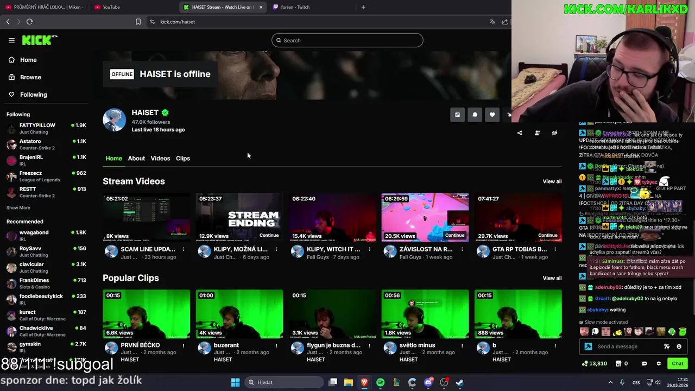
Task: Click the green Chat send button
Action: tap(678, 363)
